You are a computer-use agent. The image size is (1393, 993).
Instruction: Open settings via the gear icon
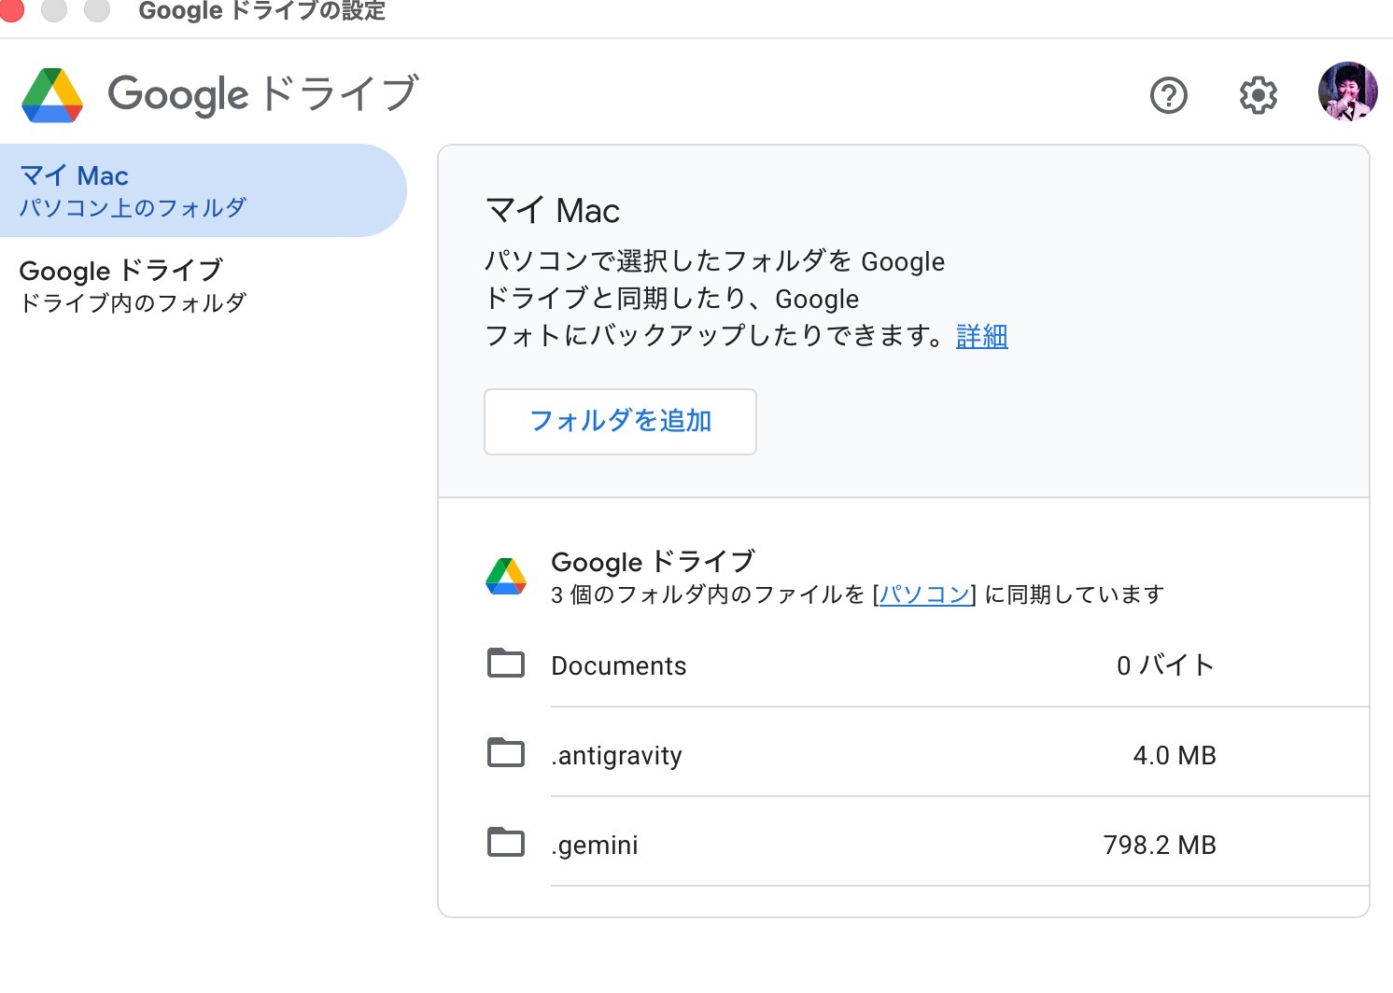click(1258, 95)
